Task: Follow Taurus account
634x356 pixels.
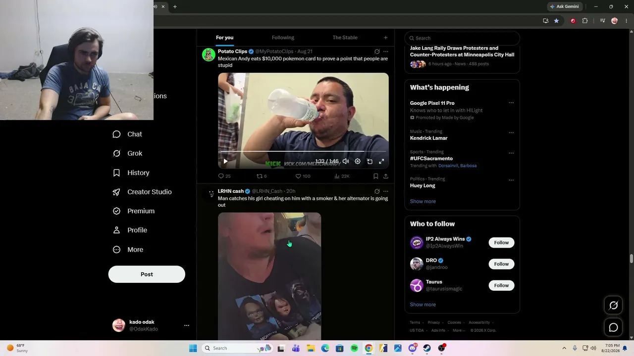Action: pos(501,285)
